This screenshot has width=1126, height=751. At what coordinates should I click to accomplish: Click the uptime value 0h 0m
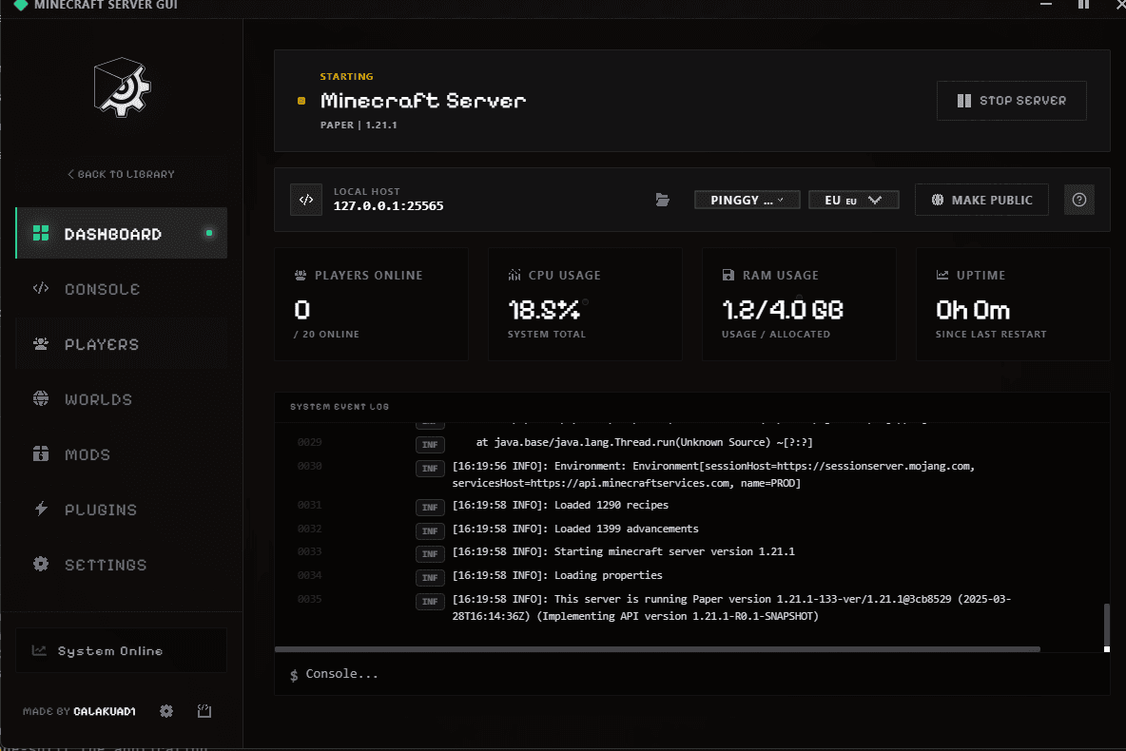pyautogui.click(x=973, y=310)
